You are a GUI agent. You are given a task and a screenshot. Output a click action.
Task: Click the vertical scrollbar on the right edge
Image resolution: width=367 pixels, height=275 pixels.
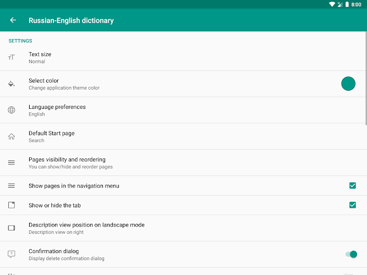pos(366,79)
